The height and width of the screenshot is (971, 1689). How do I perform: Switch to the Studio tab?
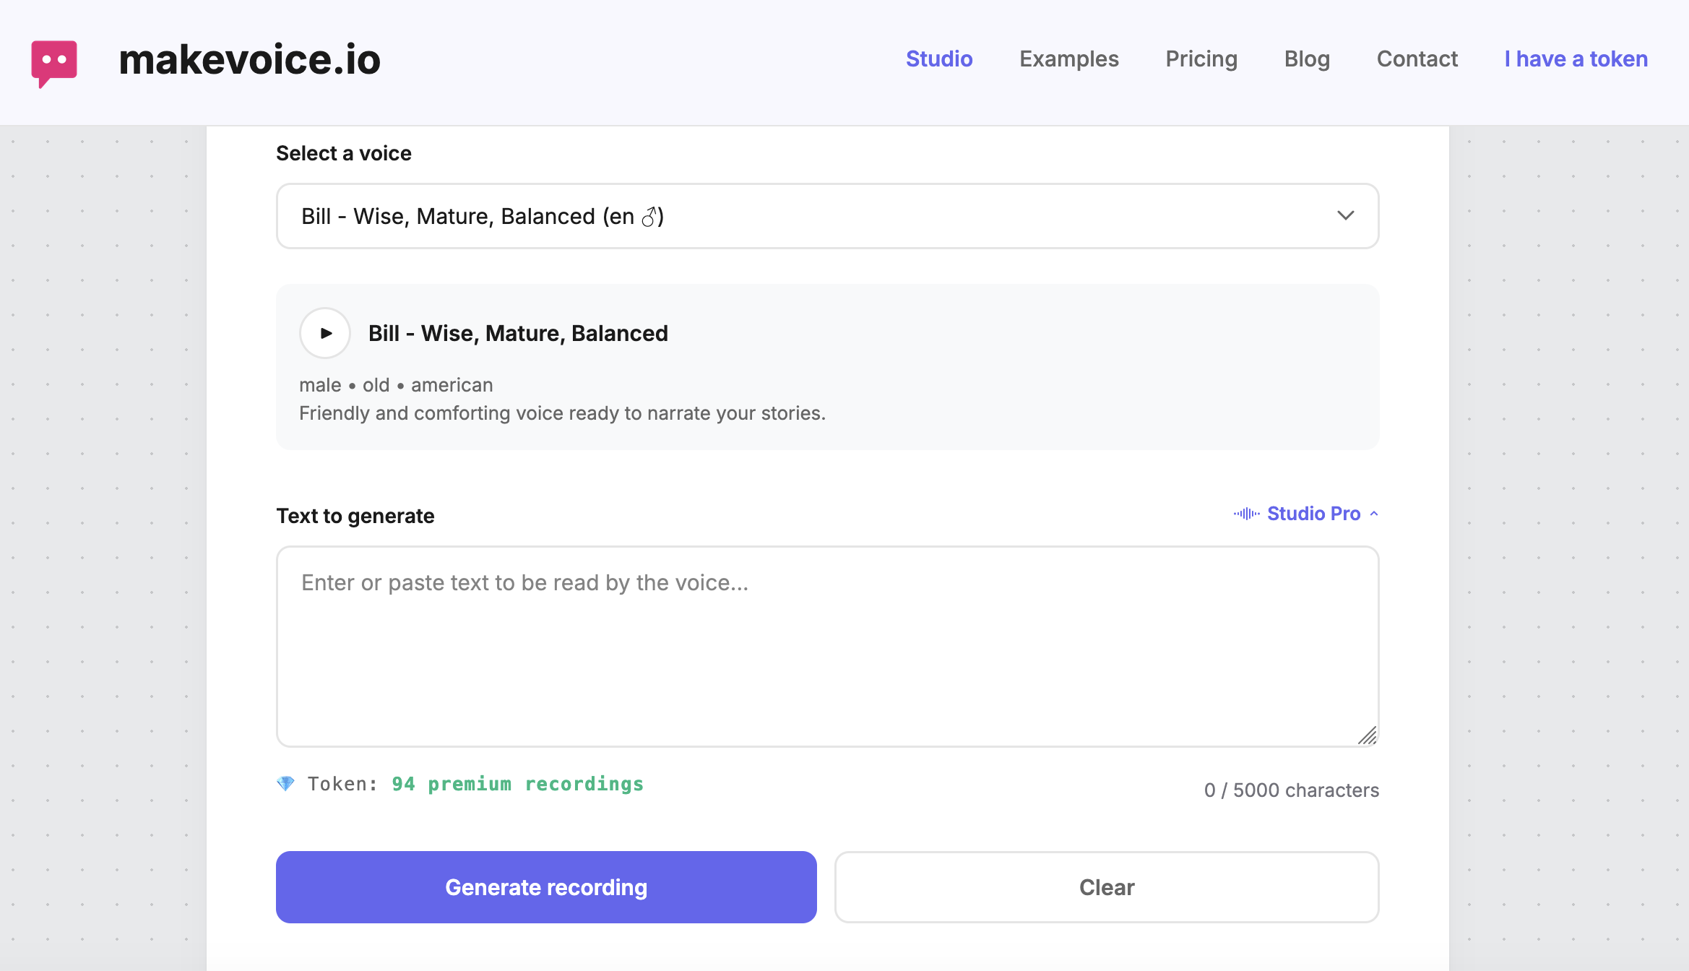939,59
